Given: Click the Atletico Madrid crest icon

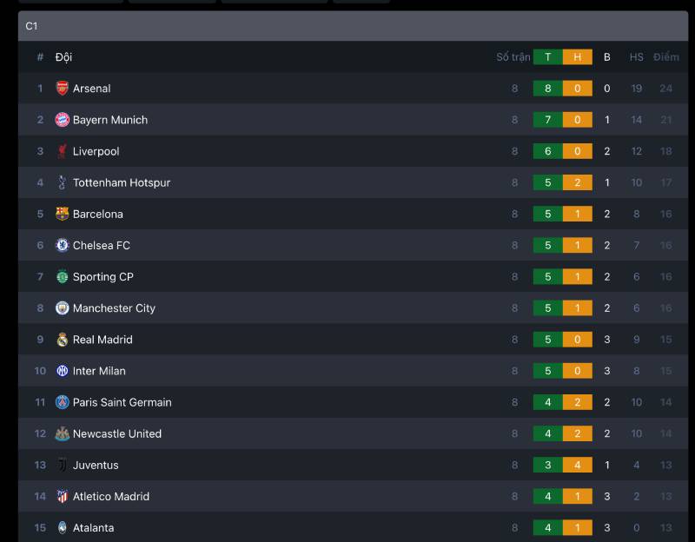Looking at the screenshot, I should click(x=62, y=496).
